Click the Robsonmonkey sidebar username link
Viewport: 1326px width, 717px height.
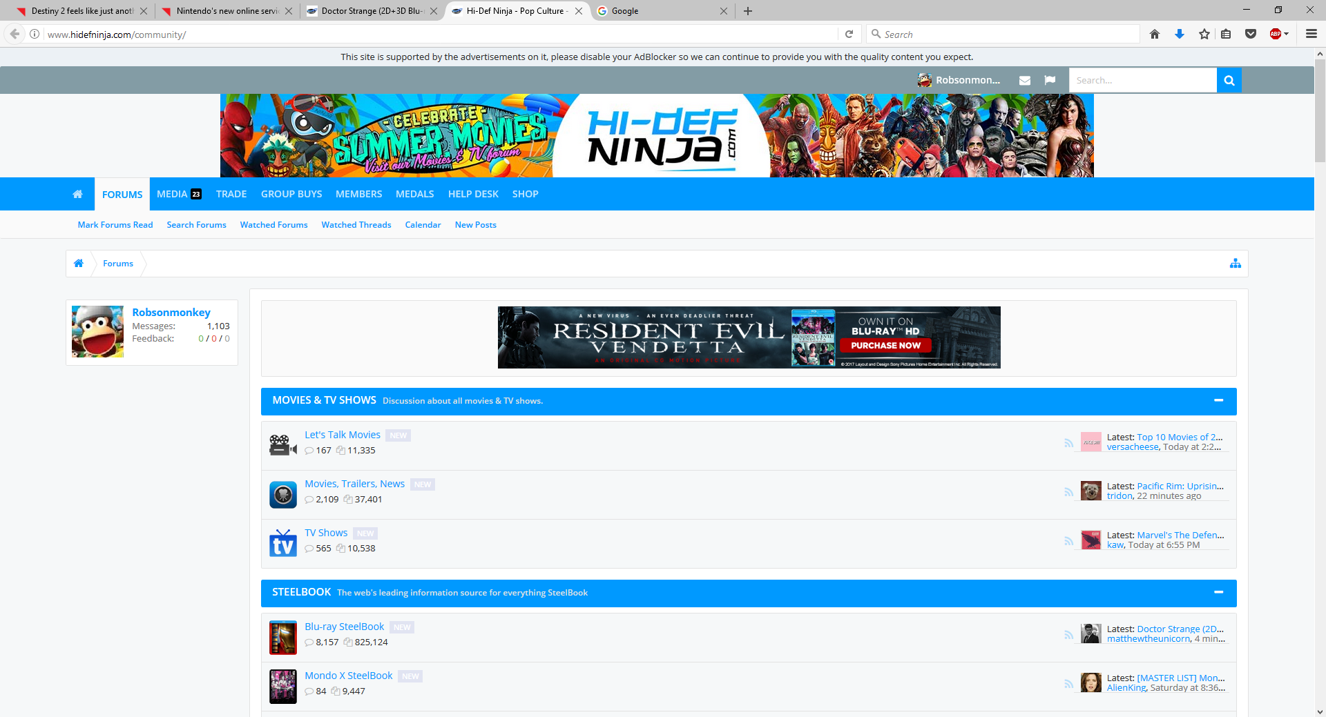tap(171, 312)
